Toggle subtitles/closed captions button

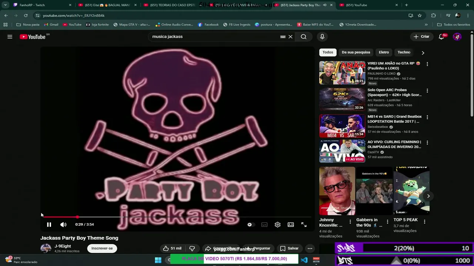coord(264,224)
